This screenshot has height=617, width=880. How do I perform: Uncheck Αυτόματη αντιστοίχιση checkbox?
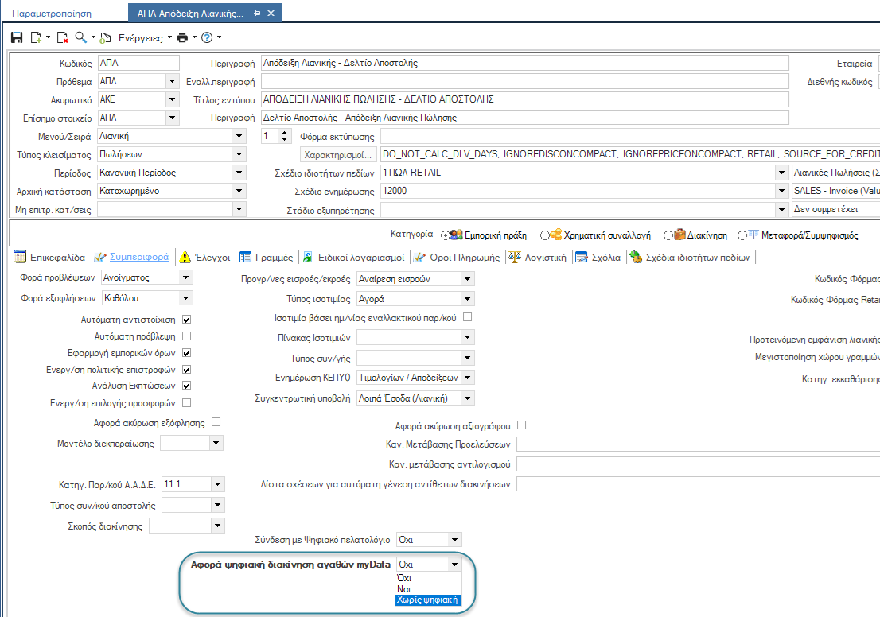coord(187,320)
